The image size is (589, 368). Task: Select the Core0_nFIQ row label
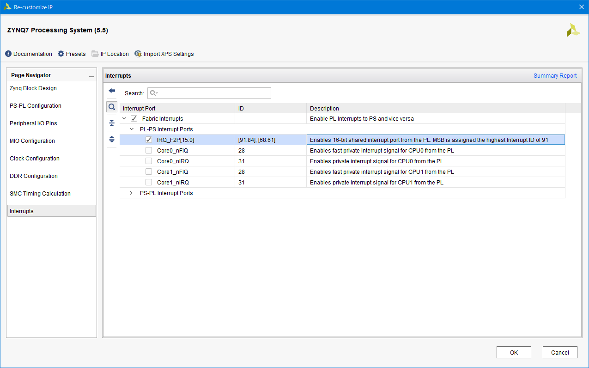173,150
